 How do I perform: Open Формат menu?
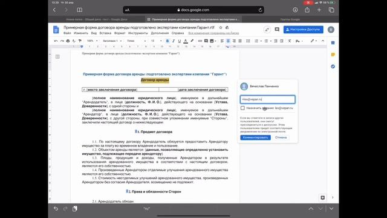pos(120,33)
